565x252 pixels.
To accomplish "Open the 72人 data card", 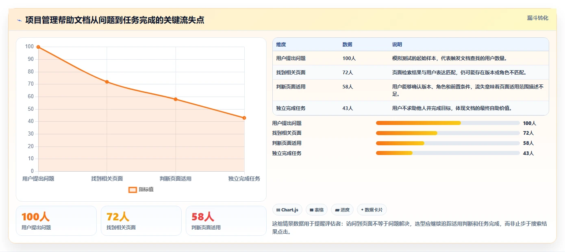I will click(x=141, y=221).
